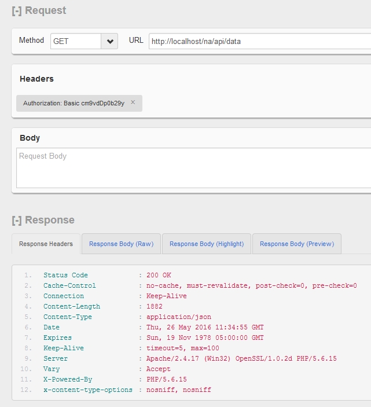371x407 pixels.
Task: Remove the Authorization header tag
Action: click(x=133, y=102)
